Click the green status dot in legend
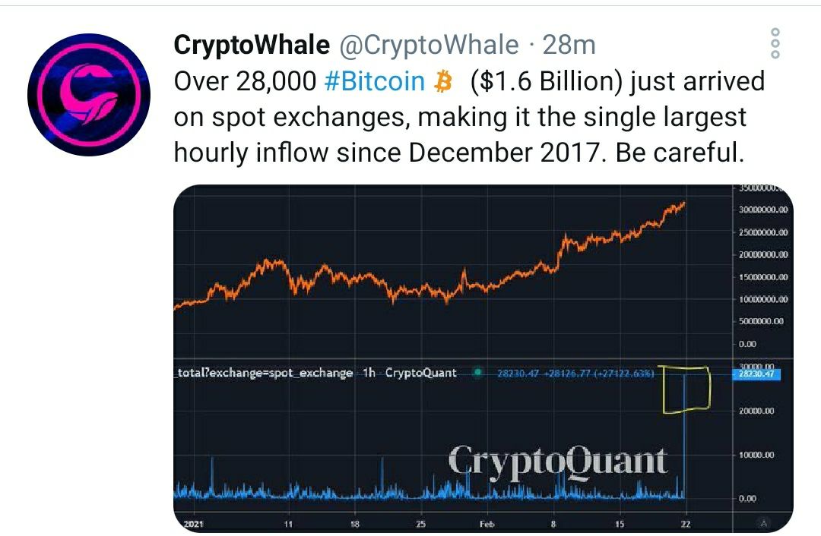 coord(477,373)
